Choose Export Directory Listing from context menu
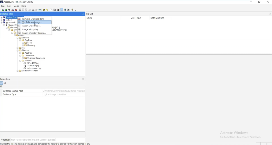This screenshot has width=272, height=145. (35, 33)
